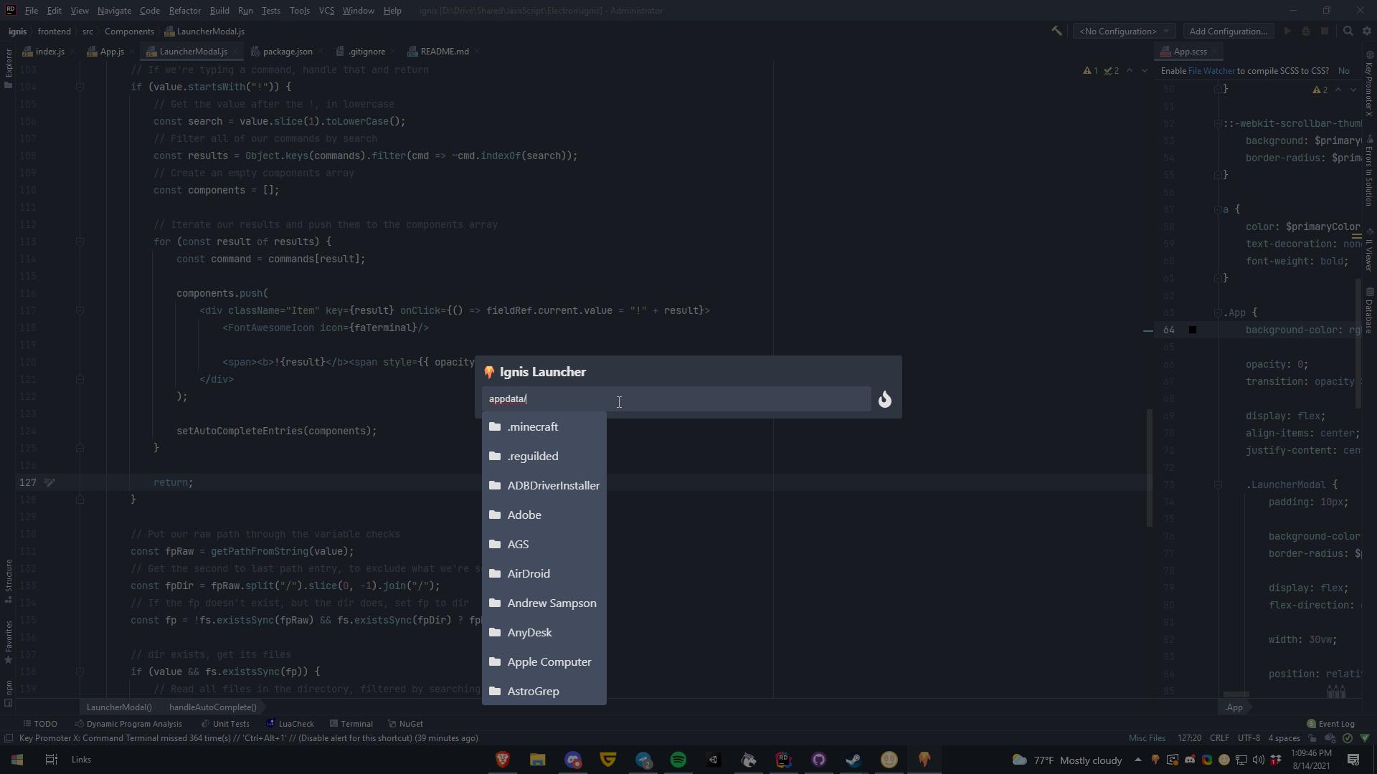The height and width of the screenshot is (774, 1377).
Task: Click UTF-8 encoding in status bar
Action: click(x=1249, y=738)
